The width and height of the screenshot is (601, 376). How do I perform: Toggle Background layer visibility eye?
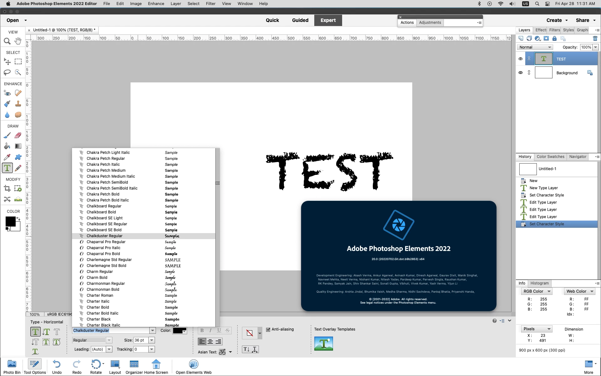coord(521,73)
